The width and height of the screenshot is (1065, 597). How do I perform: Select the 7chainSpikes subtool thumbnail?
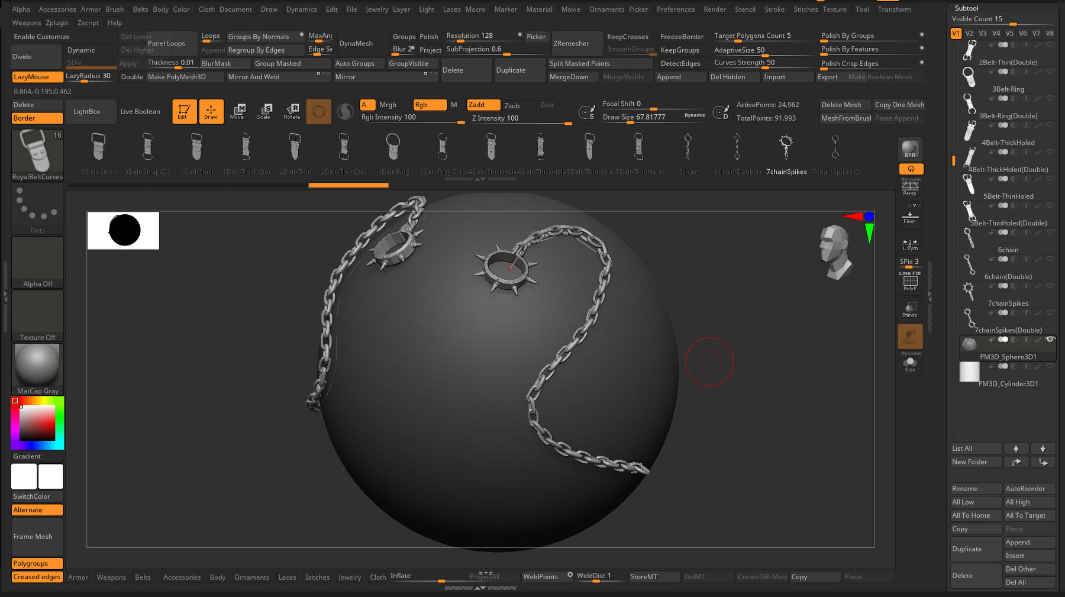point(969,291)
